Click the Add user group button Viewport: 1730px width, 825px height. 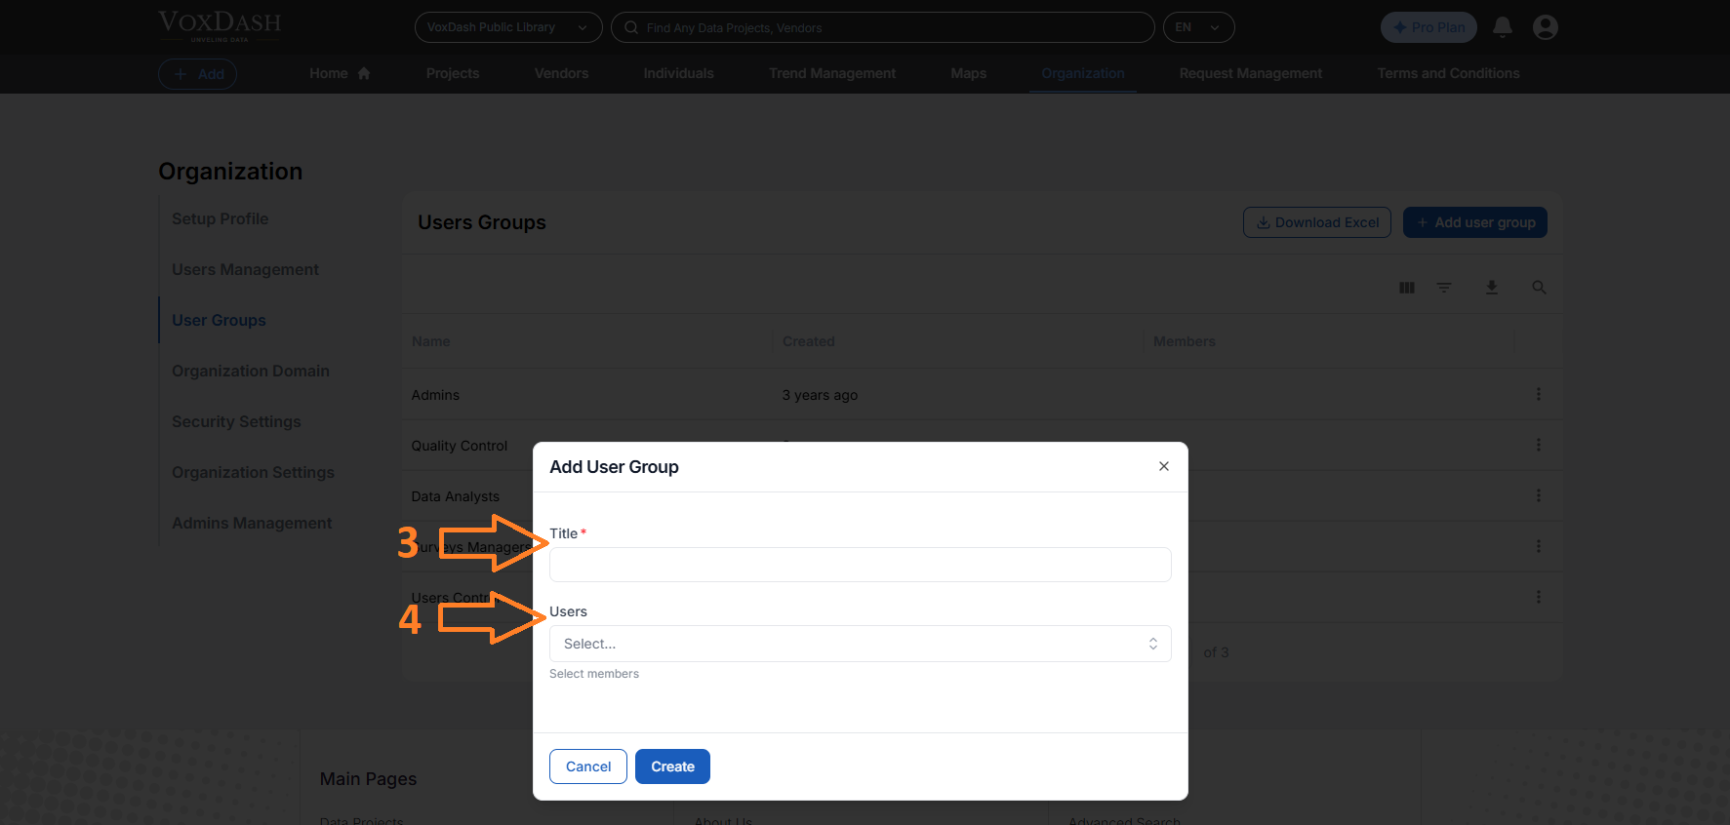1474,222
